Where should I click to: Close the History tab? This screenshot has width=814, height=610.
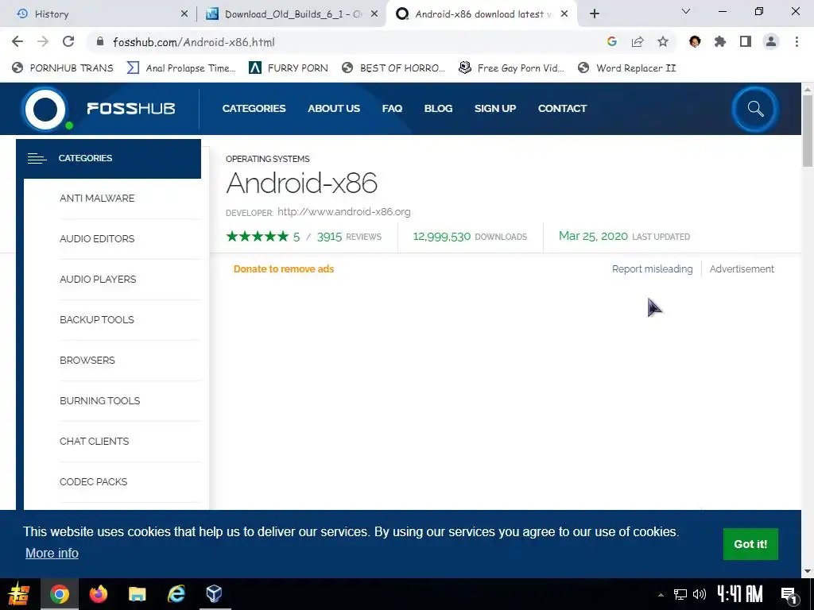coord(184,14)
